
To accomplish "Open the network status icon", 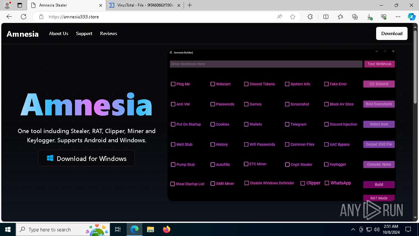I will [x=369, y=229].
